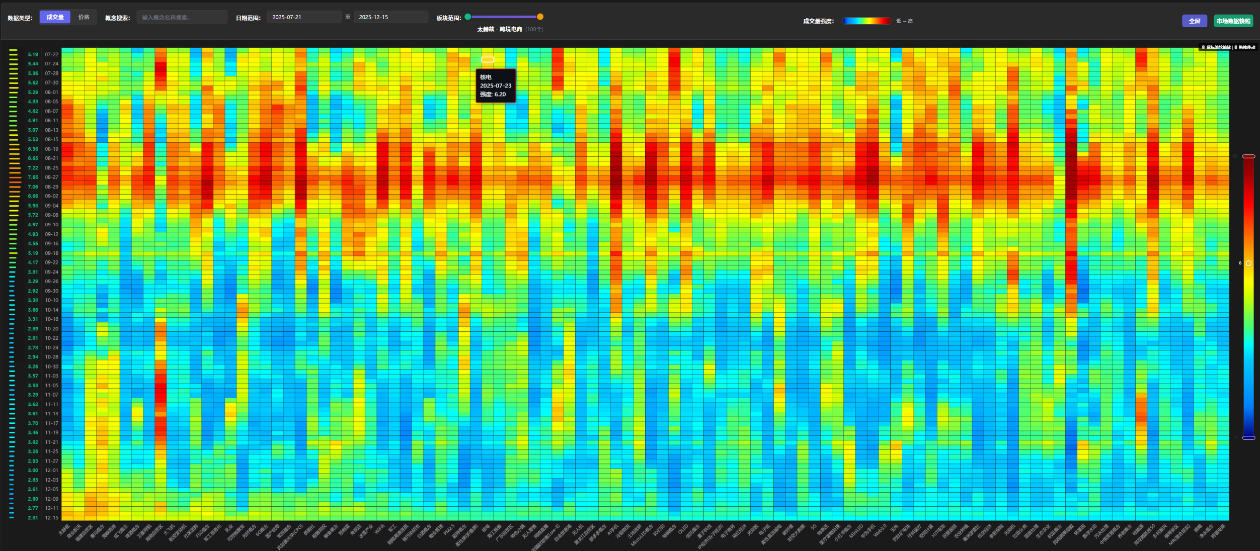
Task: Click the yellow intensity bar marker beside 5.19 07-22
Action: click(14, 54)
